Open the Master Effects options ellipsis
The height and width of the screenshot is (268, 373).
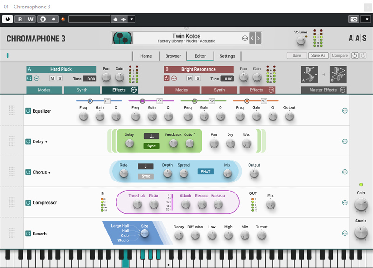343,90
